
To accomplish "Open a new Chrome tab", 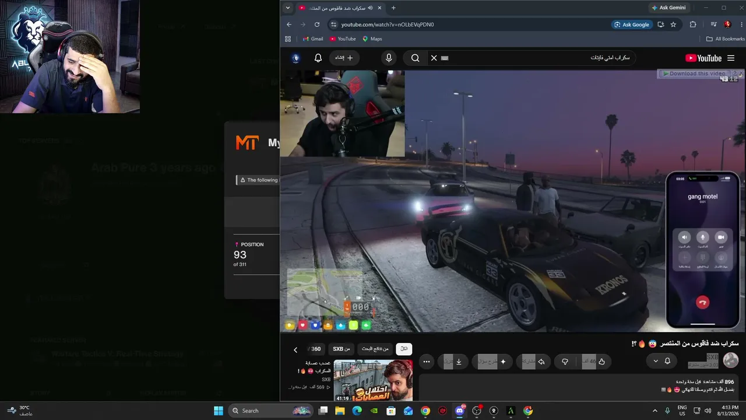I will (393, 8).
